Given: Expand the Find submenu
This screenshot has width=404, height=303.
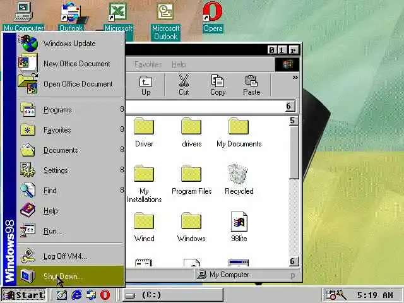Looking at the screenshot, I should pos(70,191).
